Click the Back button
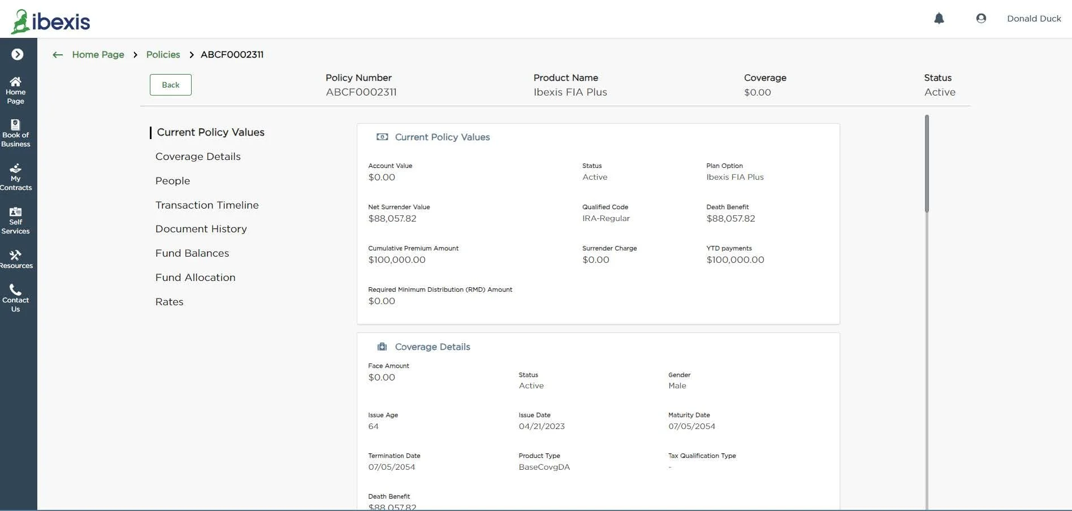1072x511 pixels. [x=171, y=85]
